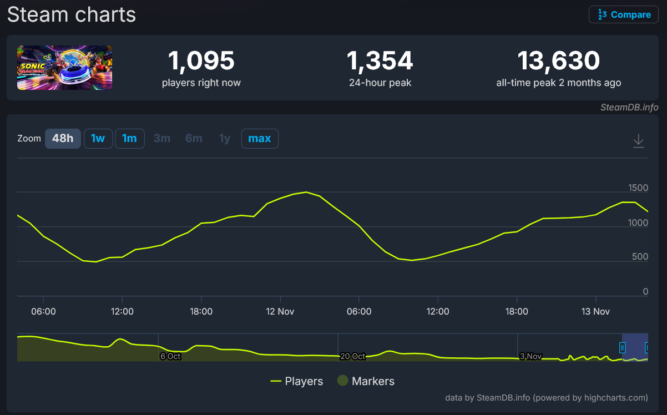Image resolution: width=667 pixels, height=415 pixels.
Task: Click the Sonic Racing game thumbnail
Action: (x=65, y=68)
